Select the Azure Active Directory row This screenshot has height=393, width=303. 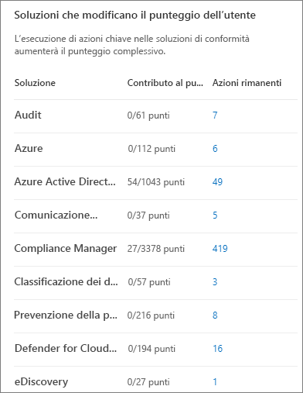coord(155,183)
